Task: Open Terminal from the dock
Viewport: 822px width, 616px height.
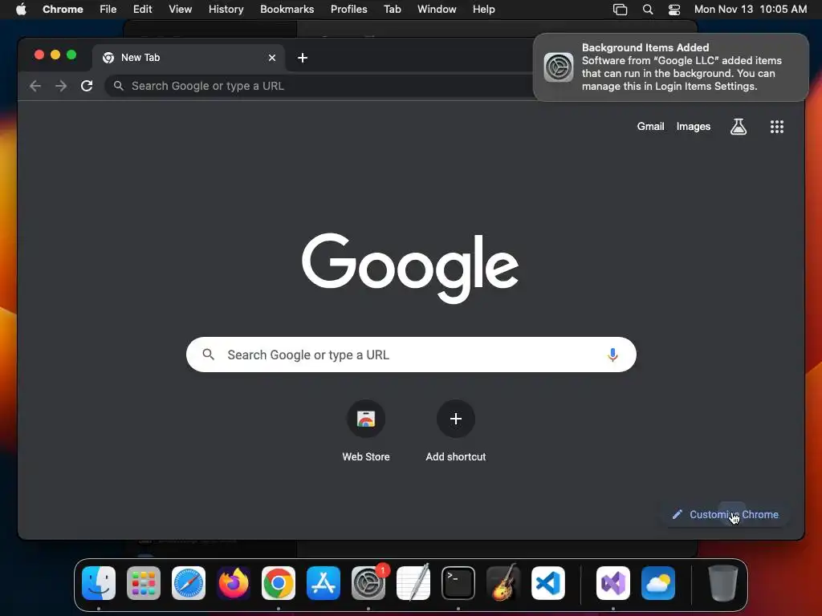Action: tap(458, 583)
